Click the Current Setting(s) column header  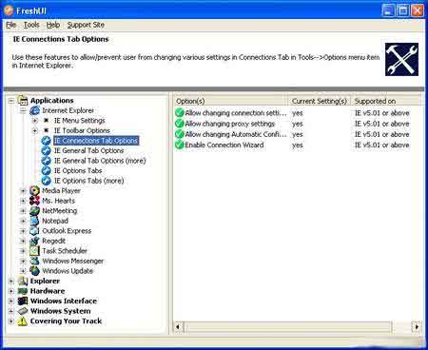tap(320, 101)
